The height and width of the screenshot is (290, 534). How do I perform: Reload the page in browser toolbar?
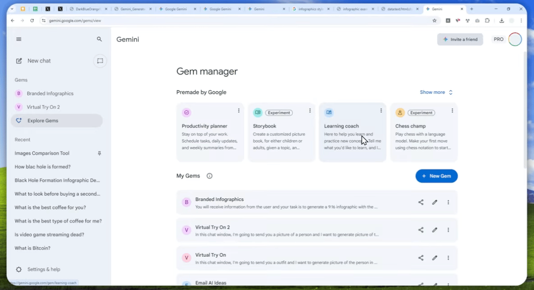[32, 21]
